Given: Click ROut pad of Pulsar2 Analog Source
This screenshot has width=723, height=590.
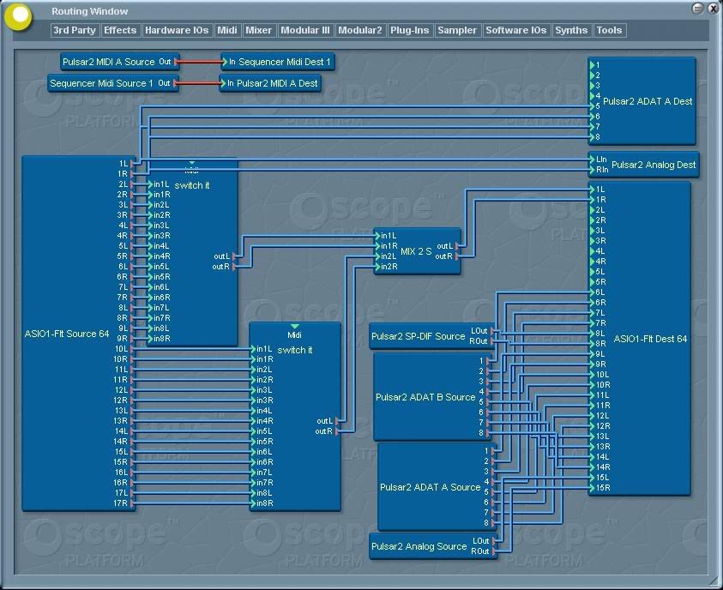Looking at the screenshot, I should click(494, 551).
